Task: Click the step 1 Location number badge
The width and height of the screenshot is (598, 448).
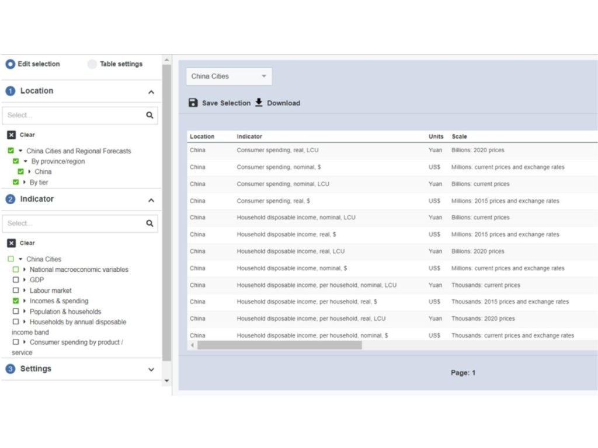Action: coord(10,91)
